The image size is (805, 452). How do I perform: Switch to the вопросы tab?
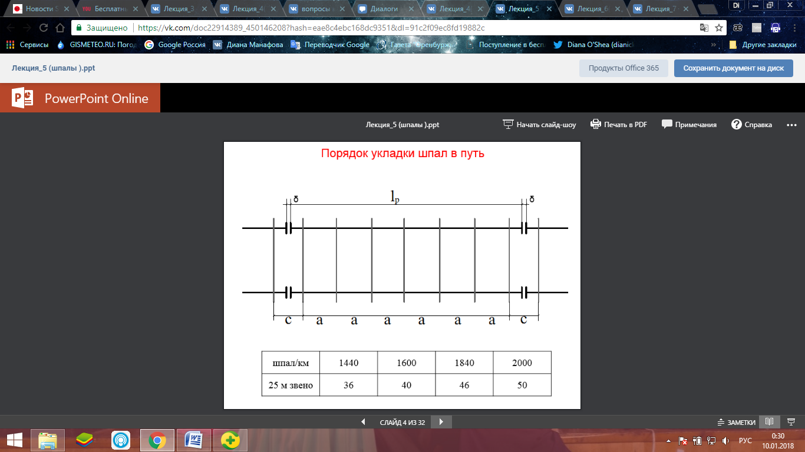click(317, 8)
